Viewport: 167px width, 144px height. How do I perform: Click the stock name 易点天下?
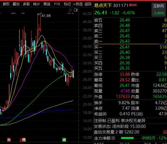[x=103, y=5]
